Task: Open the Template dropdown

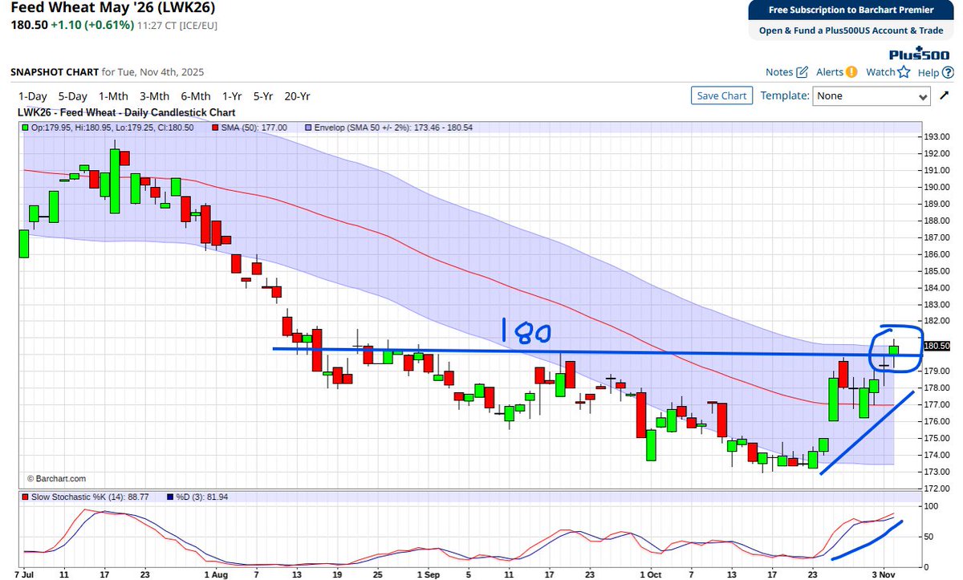Action: 872,95
